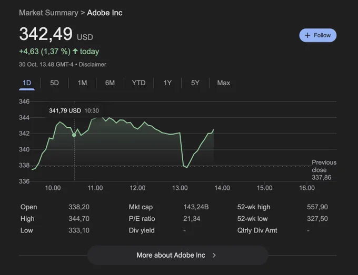Click the green dot marker on the chart
This screenshot has height=275, width=358.
[x=74, y=135]
